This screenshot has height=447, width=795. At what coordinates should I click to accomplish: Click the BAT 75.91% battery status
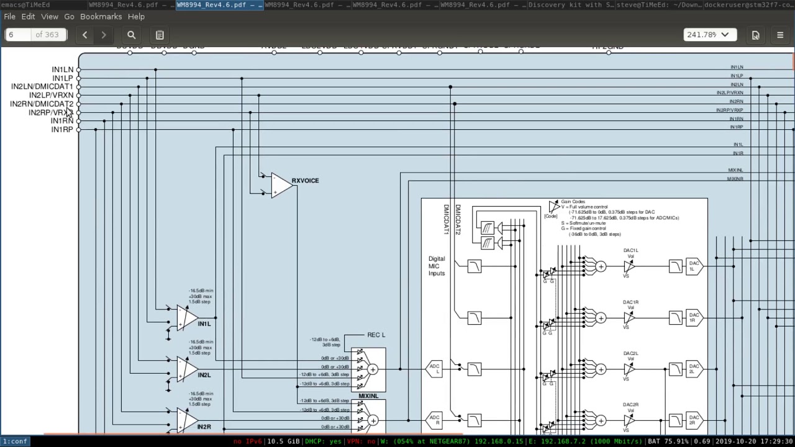(668, 441)
